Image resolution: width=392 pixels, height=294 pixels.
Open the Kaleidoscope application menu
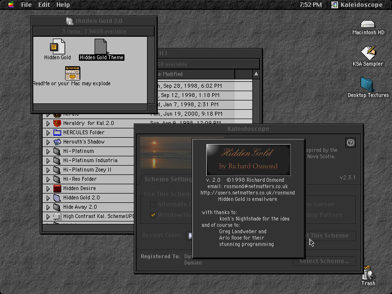pos(357,5)
